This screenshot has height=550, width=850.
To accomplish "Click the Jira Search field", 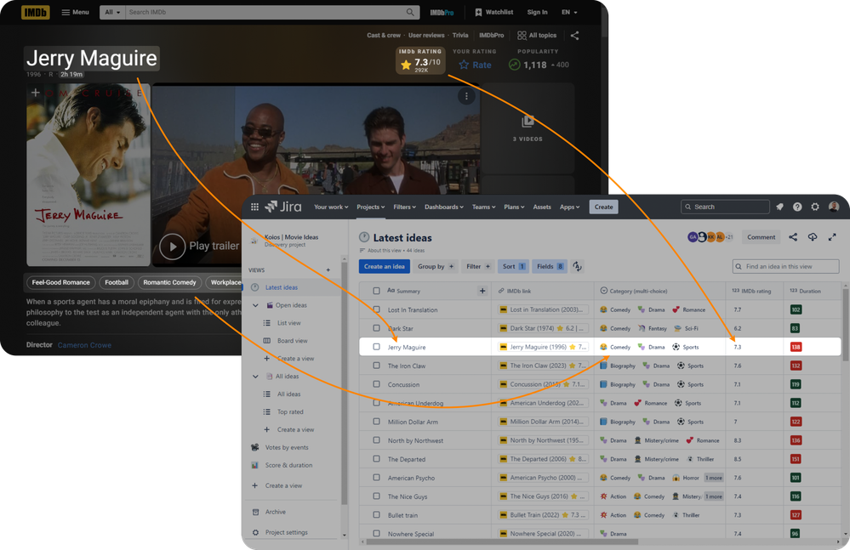I will tap(725, 207).
